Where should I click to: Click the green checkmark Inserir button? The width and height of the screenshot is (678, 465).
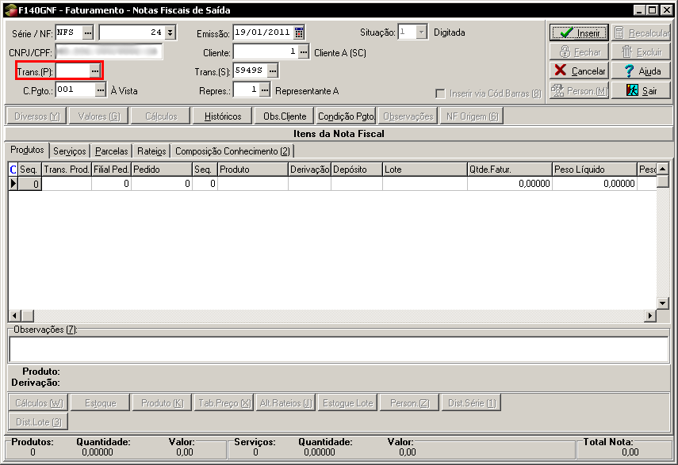click(x=579, y=33)
